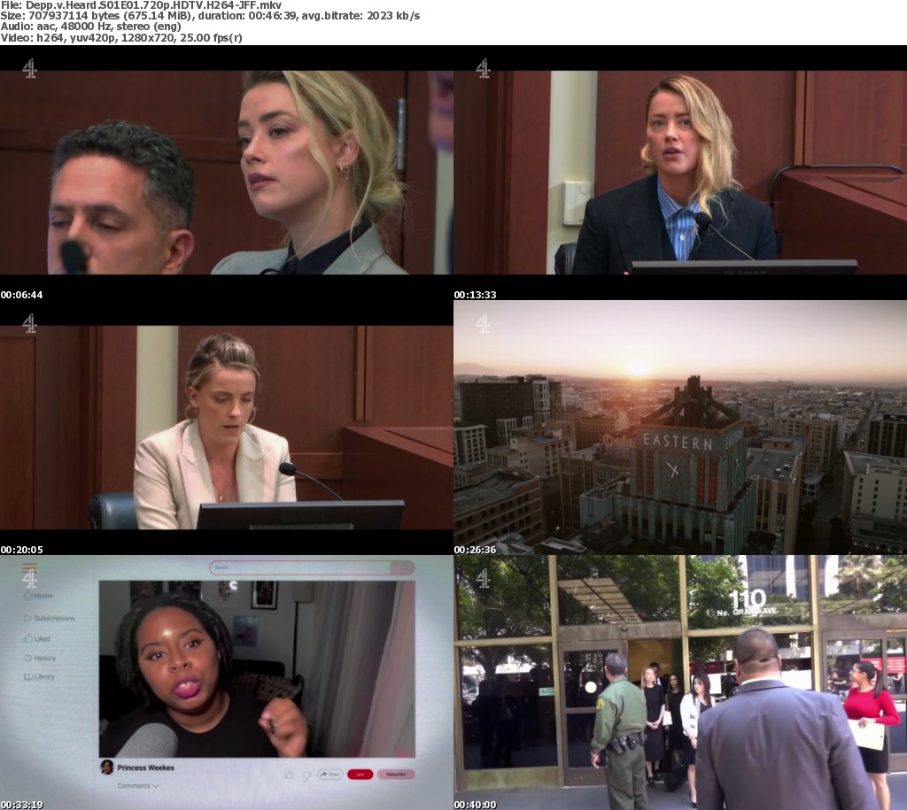Open Subscriptions in the sidebar menu

point(54,618)
